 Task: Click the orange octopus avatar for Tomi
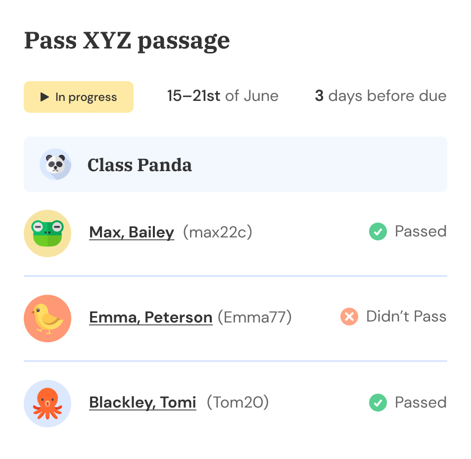[x=47, y=404]
